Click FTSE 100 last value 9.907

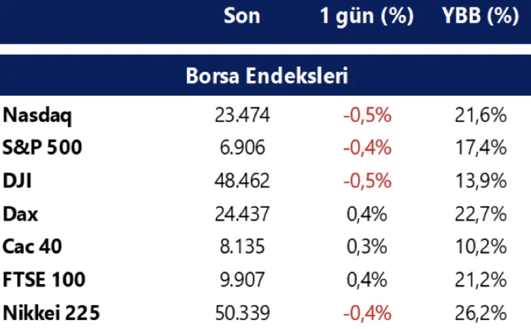[242, 280]
